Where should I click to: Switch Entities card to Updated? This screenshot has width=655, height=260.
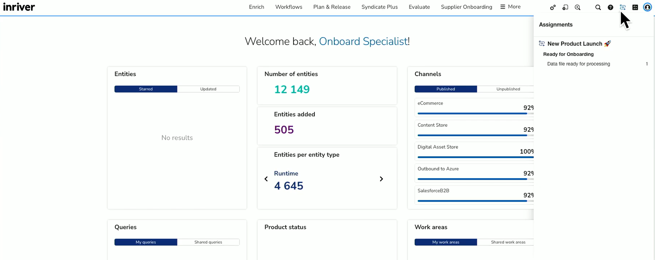click(x=208, y=89)
